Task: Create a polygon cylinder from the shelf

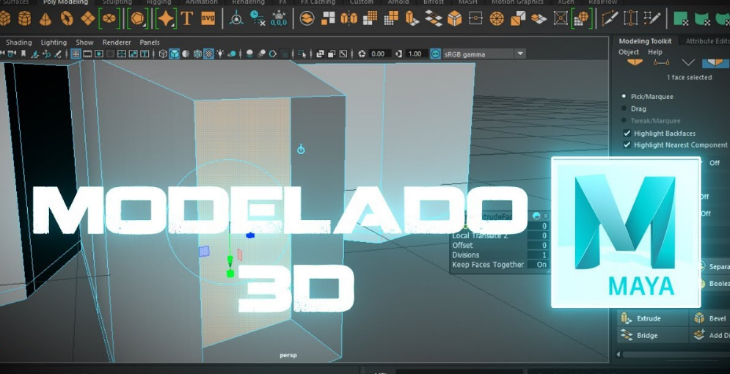Action: coord(24,18)
